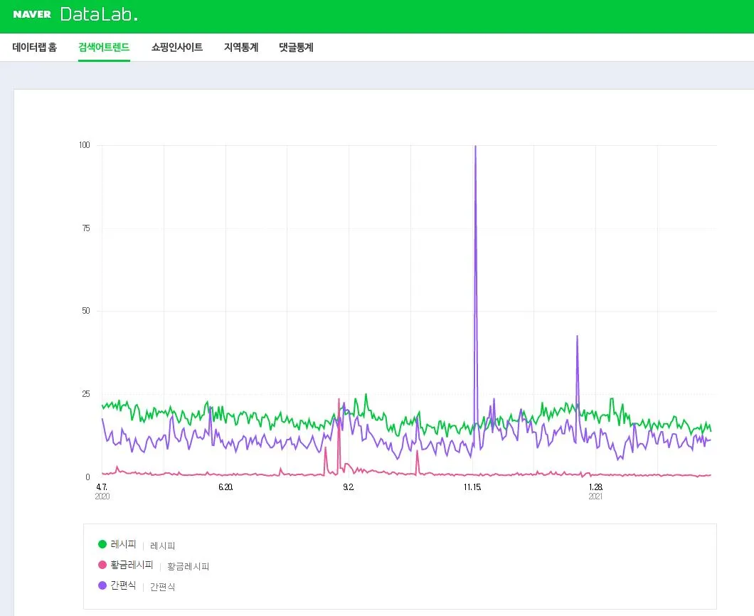Image resolution: width=754 pixels, height=616 pixels.
Task: Click the 레시피 legend label
Action: (123, 544)
